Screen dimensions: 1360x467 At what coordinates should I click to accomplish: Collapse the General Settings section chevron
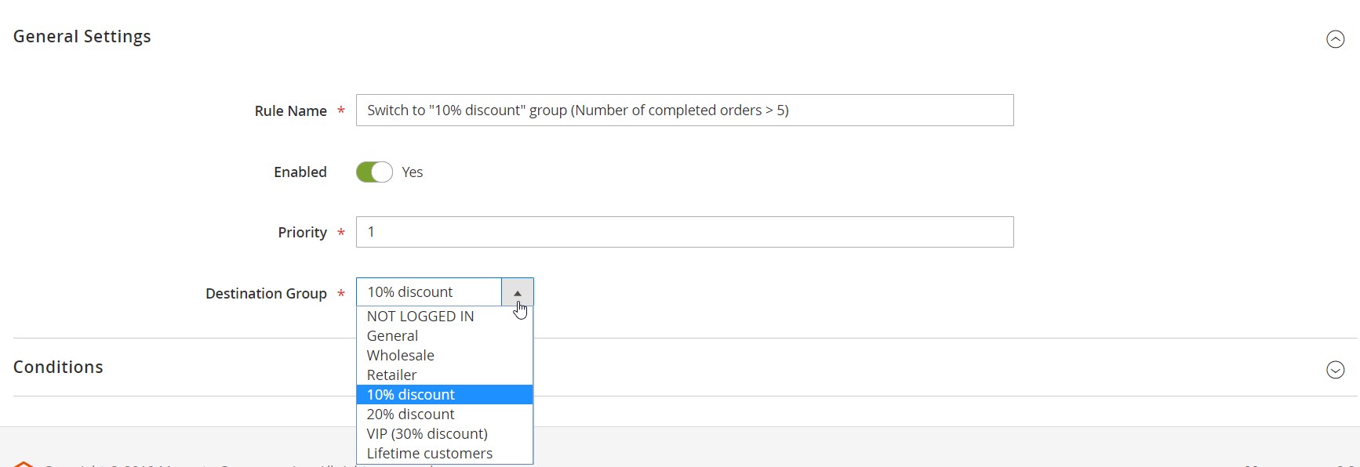tap(1335, 39)
